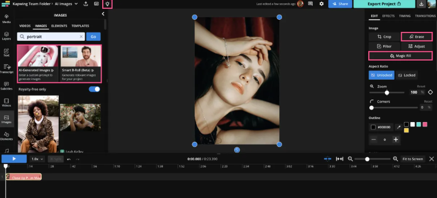
Task: Click the Magic Fill button
Action: click(401, 56)
